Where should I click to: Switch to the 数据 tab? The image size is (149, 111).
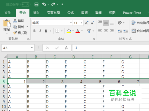pyautogui.click(x=84, y=13)
